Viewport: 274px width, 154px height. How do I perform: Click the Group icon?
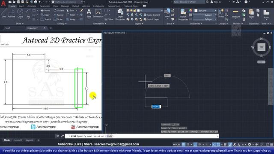[x=221, y=13]
